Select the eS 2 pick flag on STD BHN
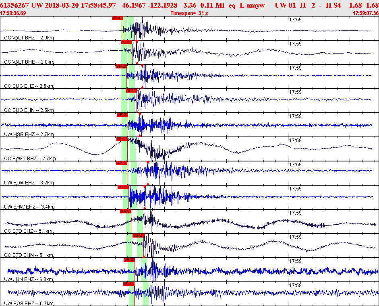The width and height of the screenshot is (379, 306). (138, 236)
